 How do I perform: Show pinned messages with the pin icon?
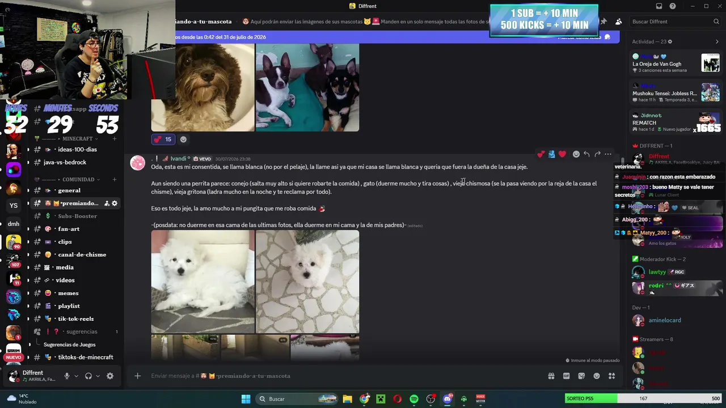click(x=603, y=22)
